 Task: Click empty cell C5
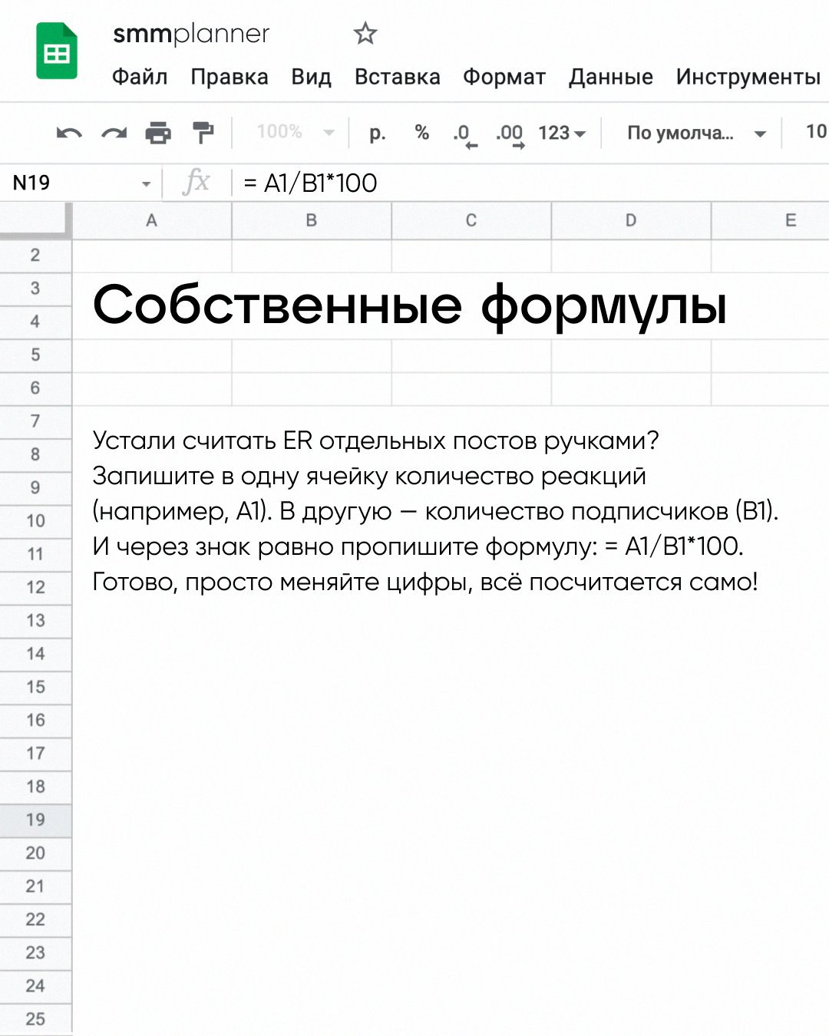[471, 355]
